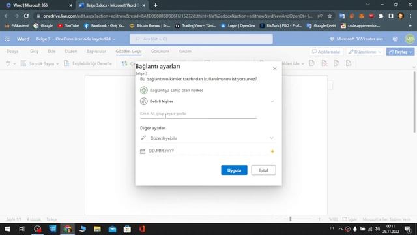The image size is (417, 235).
Task: Click the Belirli kişiler people icon
Action: click(143, 101)
